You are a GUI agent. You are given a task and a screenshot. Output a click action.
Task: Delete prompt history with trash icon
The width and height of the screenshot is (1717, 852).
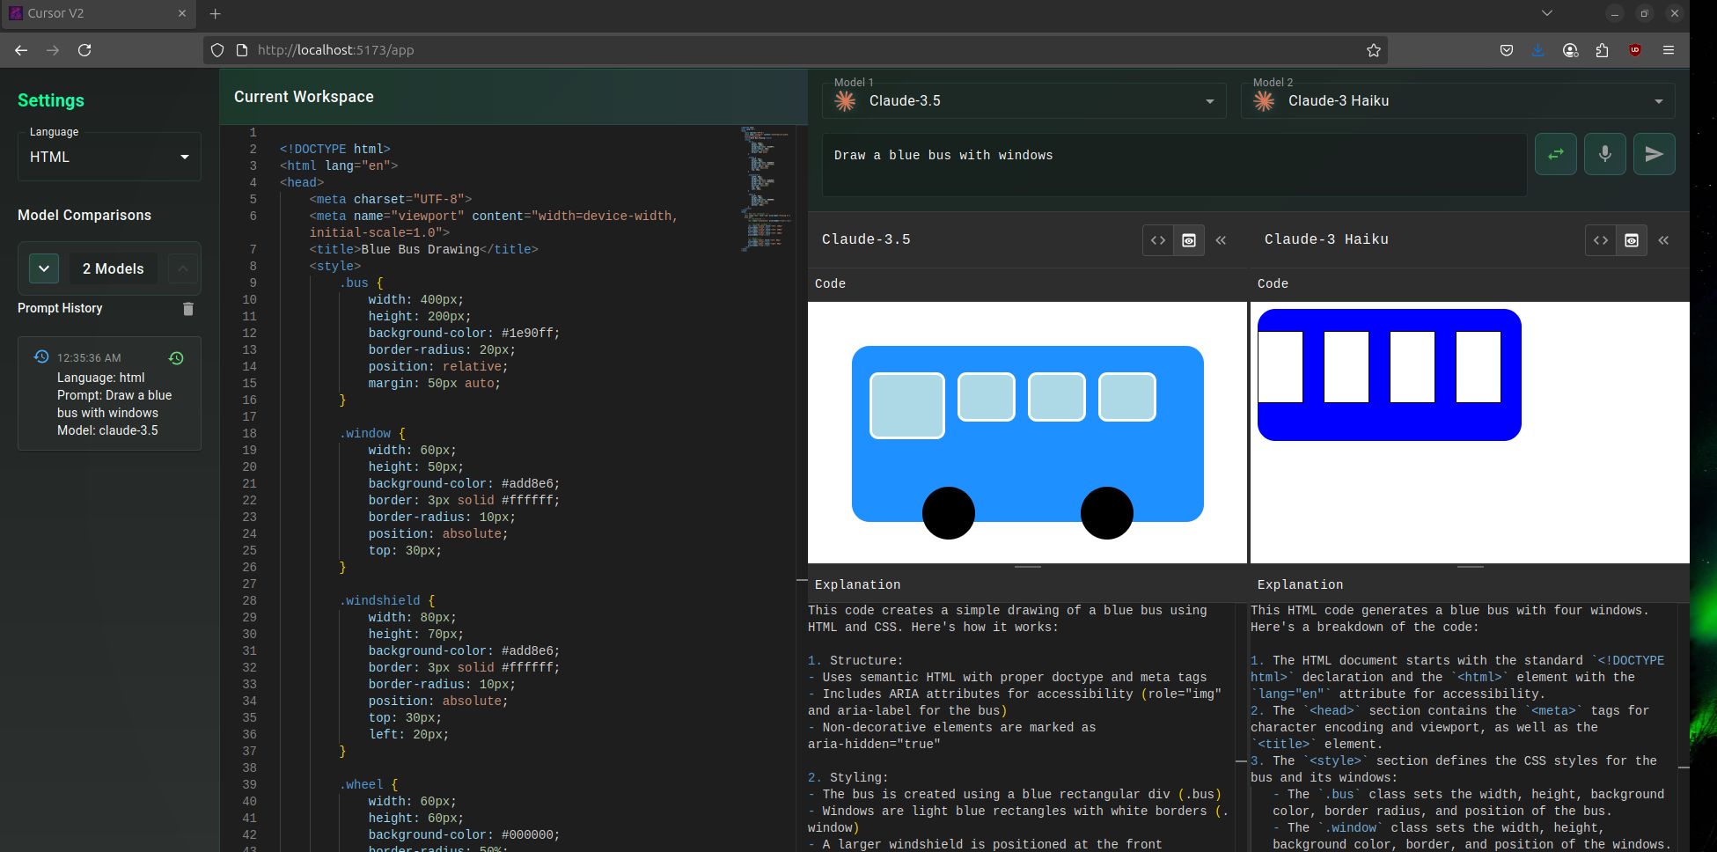pos(187,309)
